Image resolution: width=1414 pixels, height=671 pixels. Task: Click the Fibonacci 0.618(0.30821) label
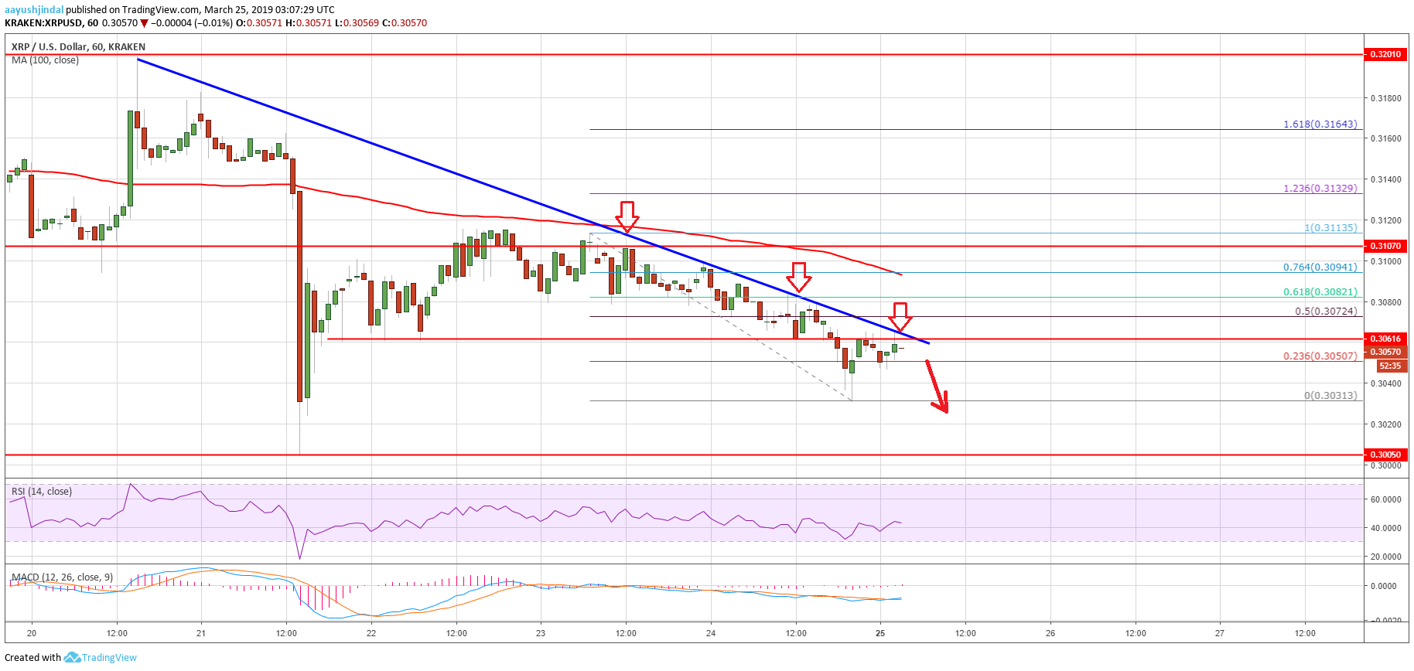click(1320, 291)
